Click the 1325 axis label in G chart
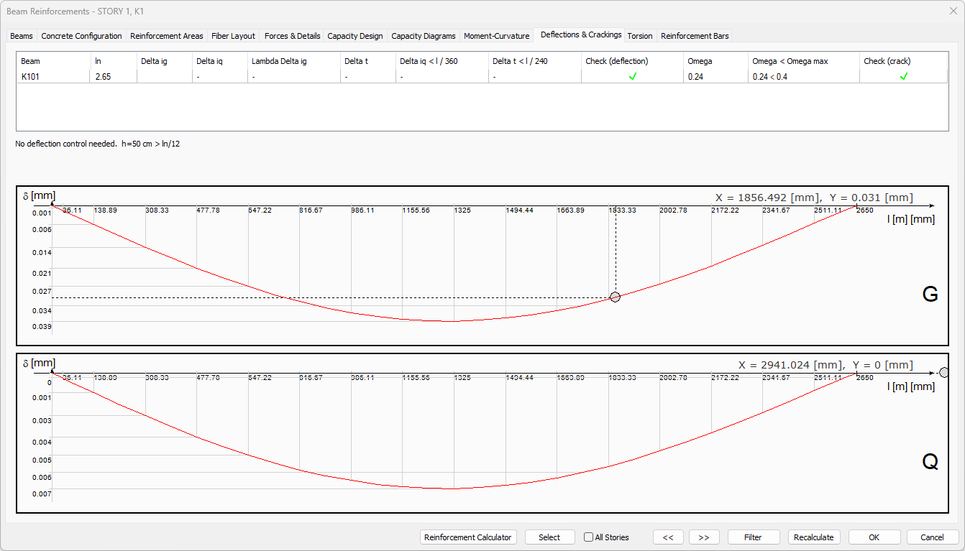This screenshot has height=551, width=965. tap(462, 210)
